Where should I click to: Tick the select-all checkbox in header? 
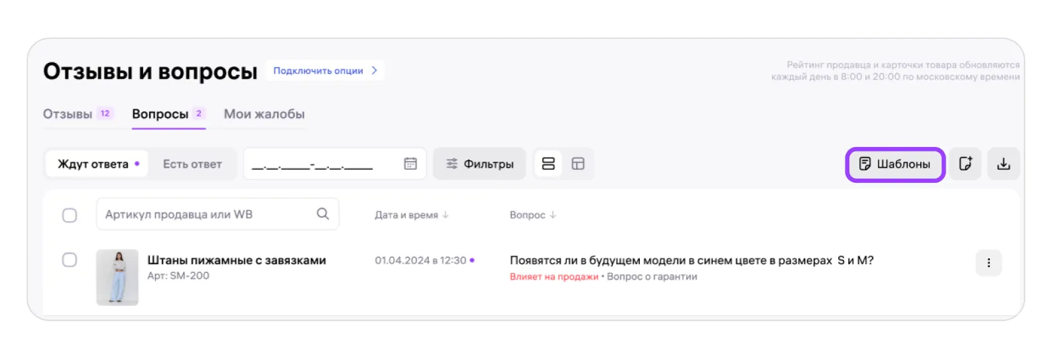pyautogui.click(x=70, y=215)
